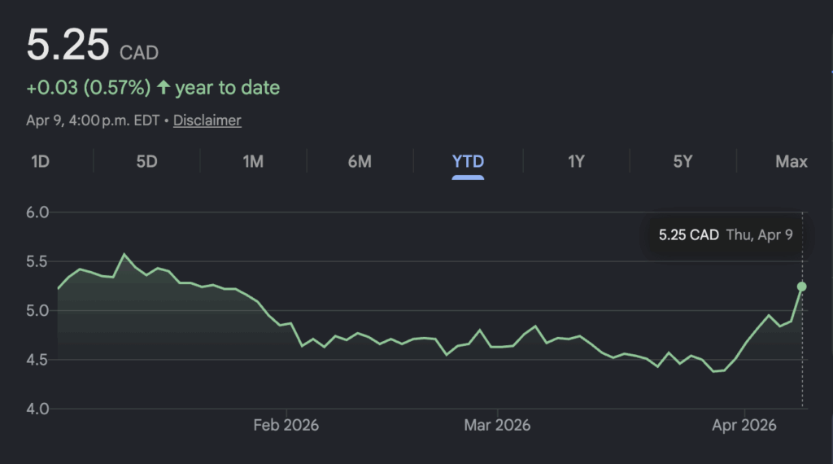Open the Disclaimer link

click(207, 120)
